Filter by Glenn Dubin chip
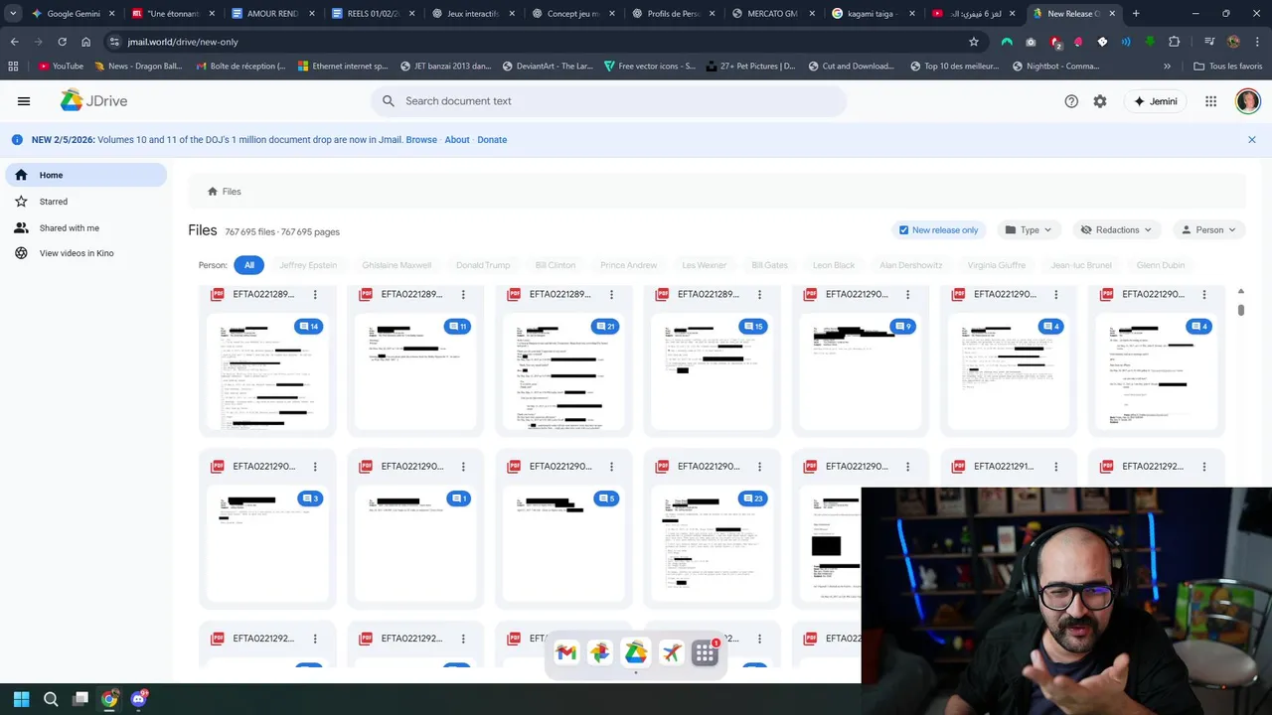Image resolution: width=1272 pixels, height=715 pixels. tap(1161, 265)
